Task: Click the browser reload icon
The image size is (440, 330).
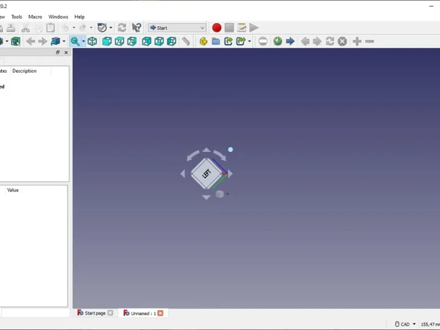Action: [329, 42]
